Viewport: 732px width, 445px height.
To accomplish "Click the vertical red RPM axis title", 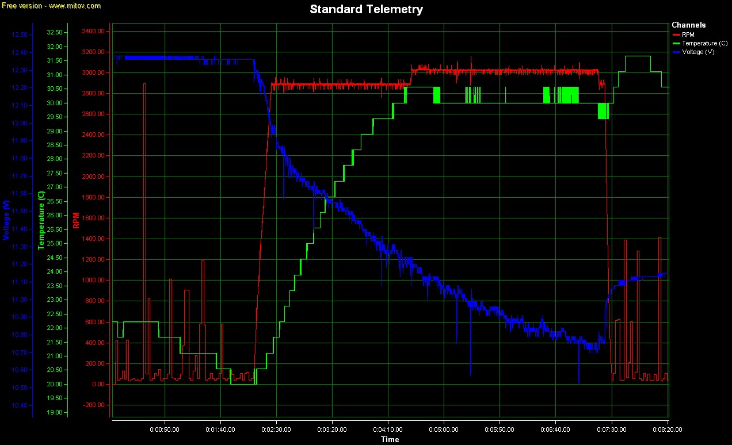I will click(x=76, y=220).
